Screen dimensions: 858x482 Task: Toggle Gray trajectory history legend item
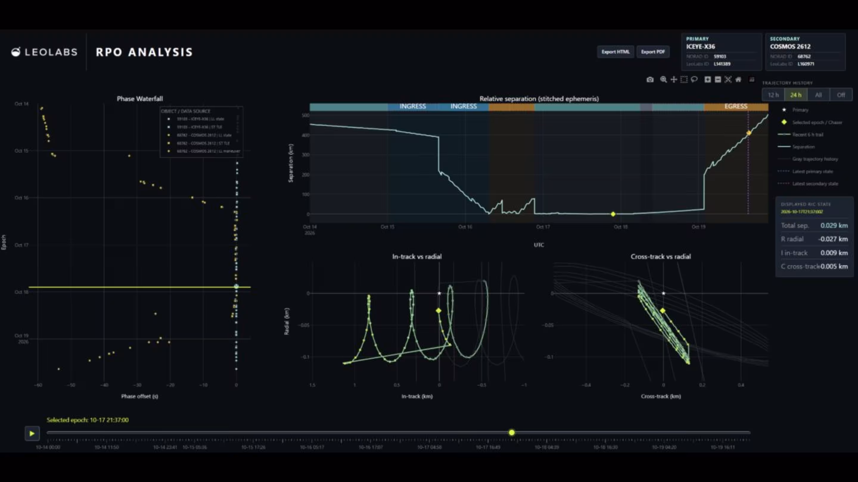pyautogui.click(x=808, y=159)
